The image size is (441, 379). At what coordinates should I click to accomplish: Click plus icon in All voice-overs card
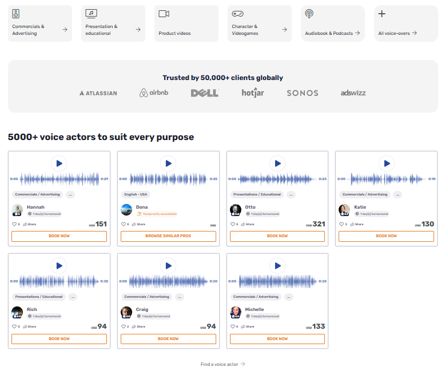click(x=382, y=14)
